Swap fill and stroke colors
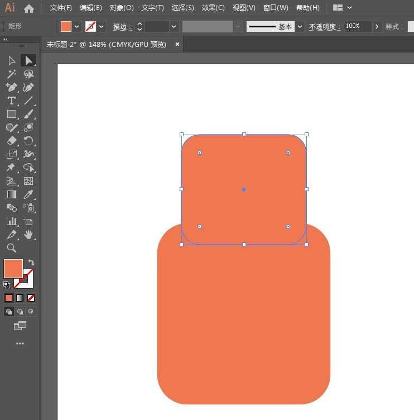Viewport: 414px width, 420px height. click(31, 262)
